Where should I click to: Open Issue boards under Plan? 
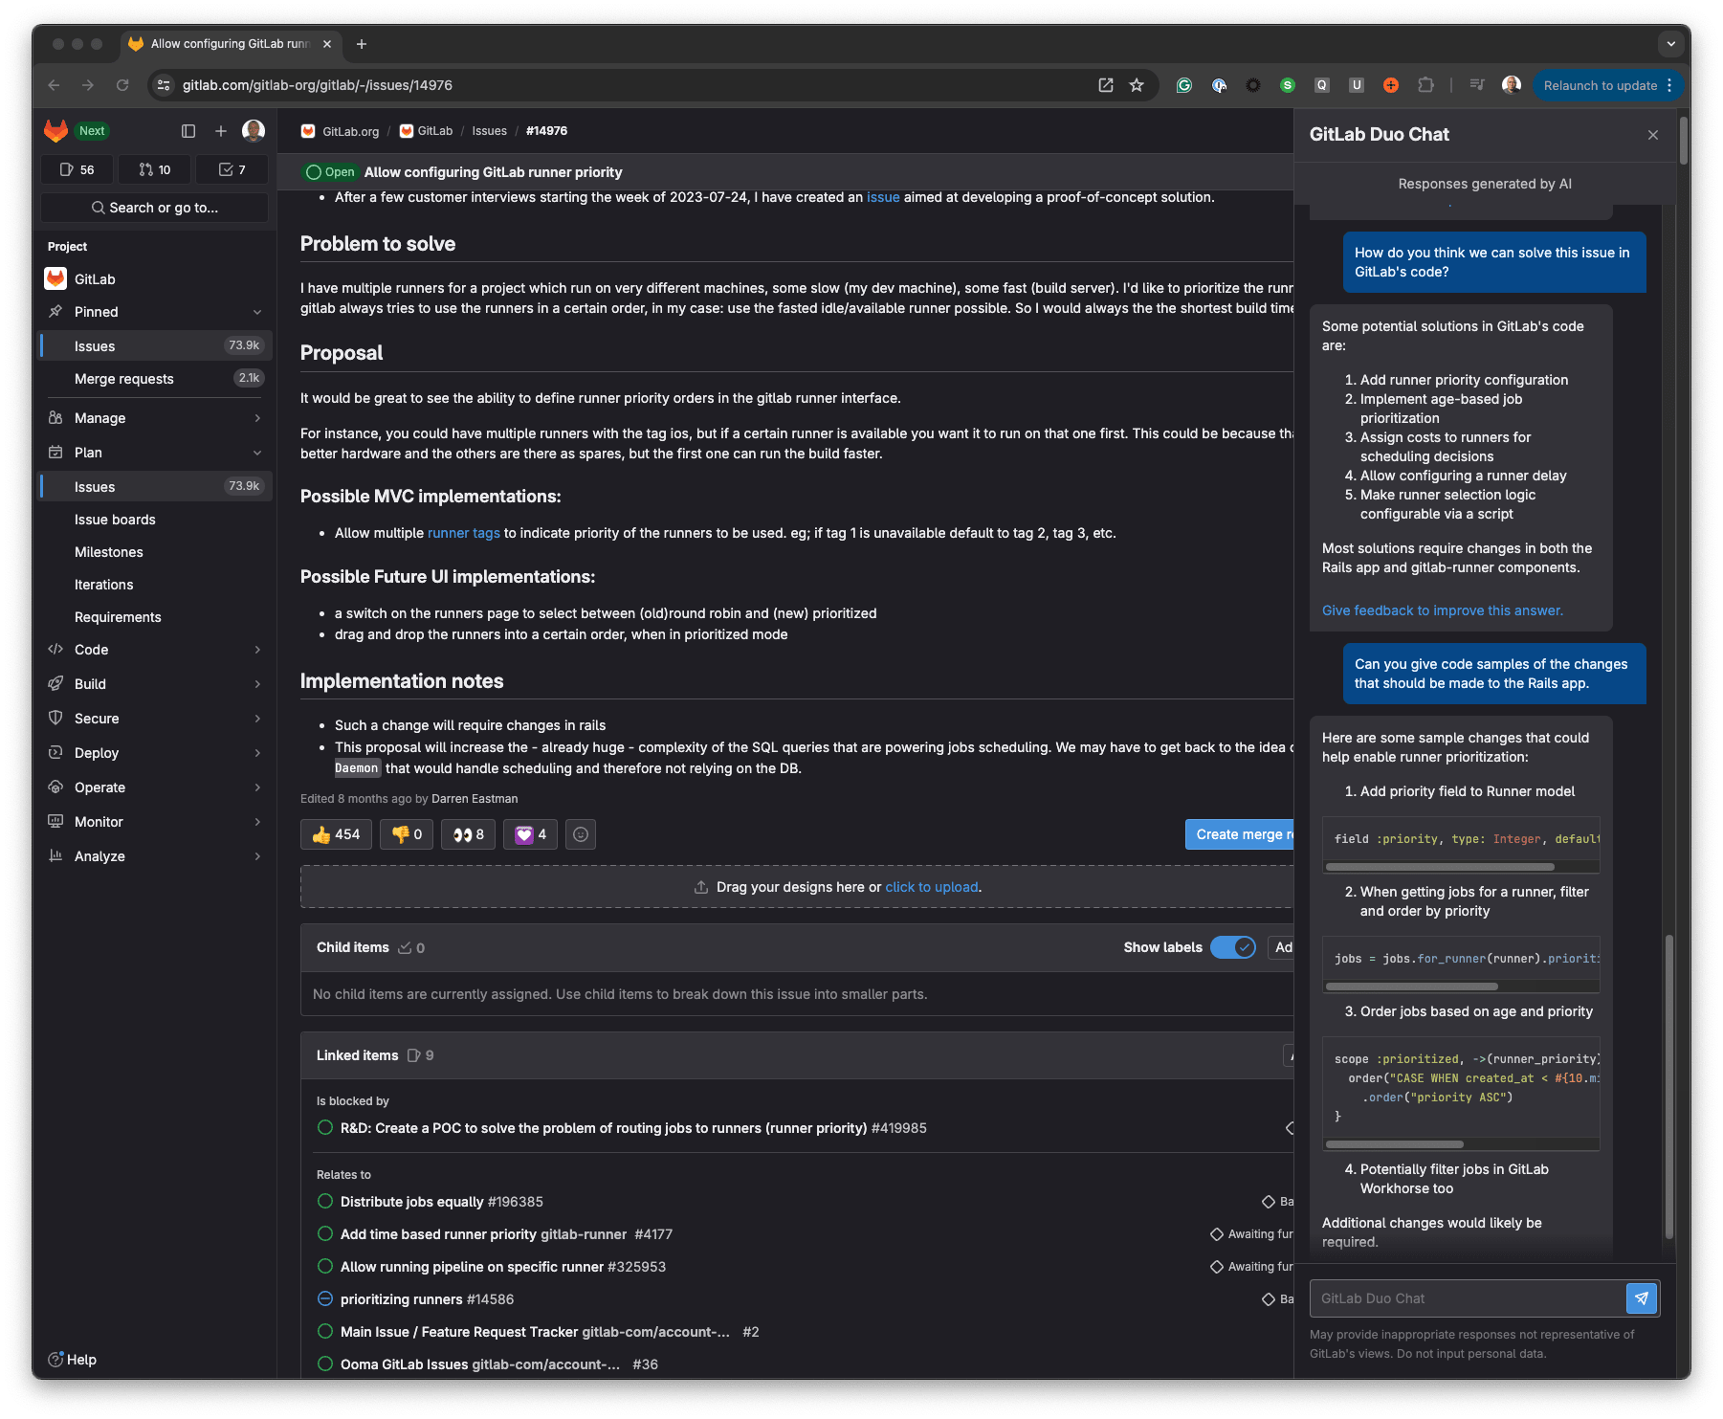156,520
